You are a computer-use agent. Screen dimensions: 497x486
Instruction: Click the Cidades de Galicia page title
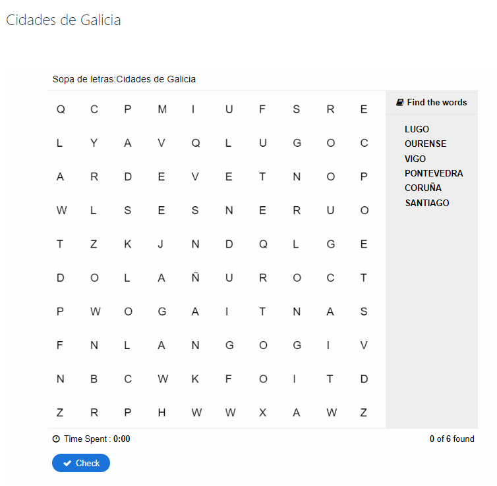(x=63, y=20)
